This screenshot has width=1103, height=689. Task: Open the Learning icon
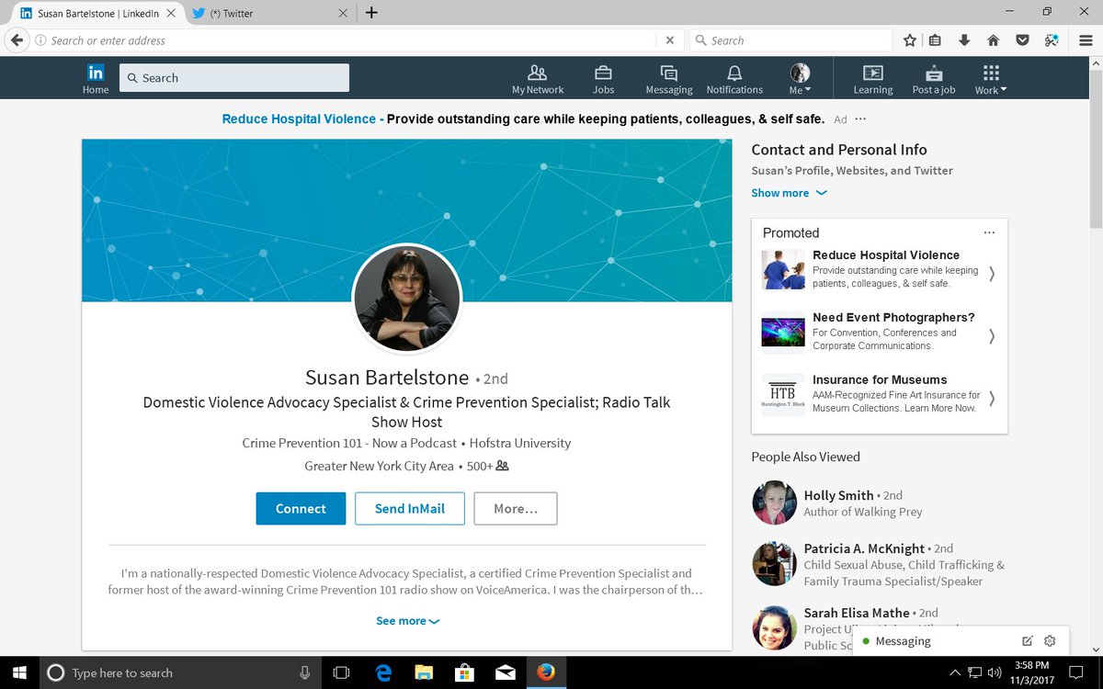point(873,73)
